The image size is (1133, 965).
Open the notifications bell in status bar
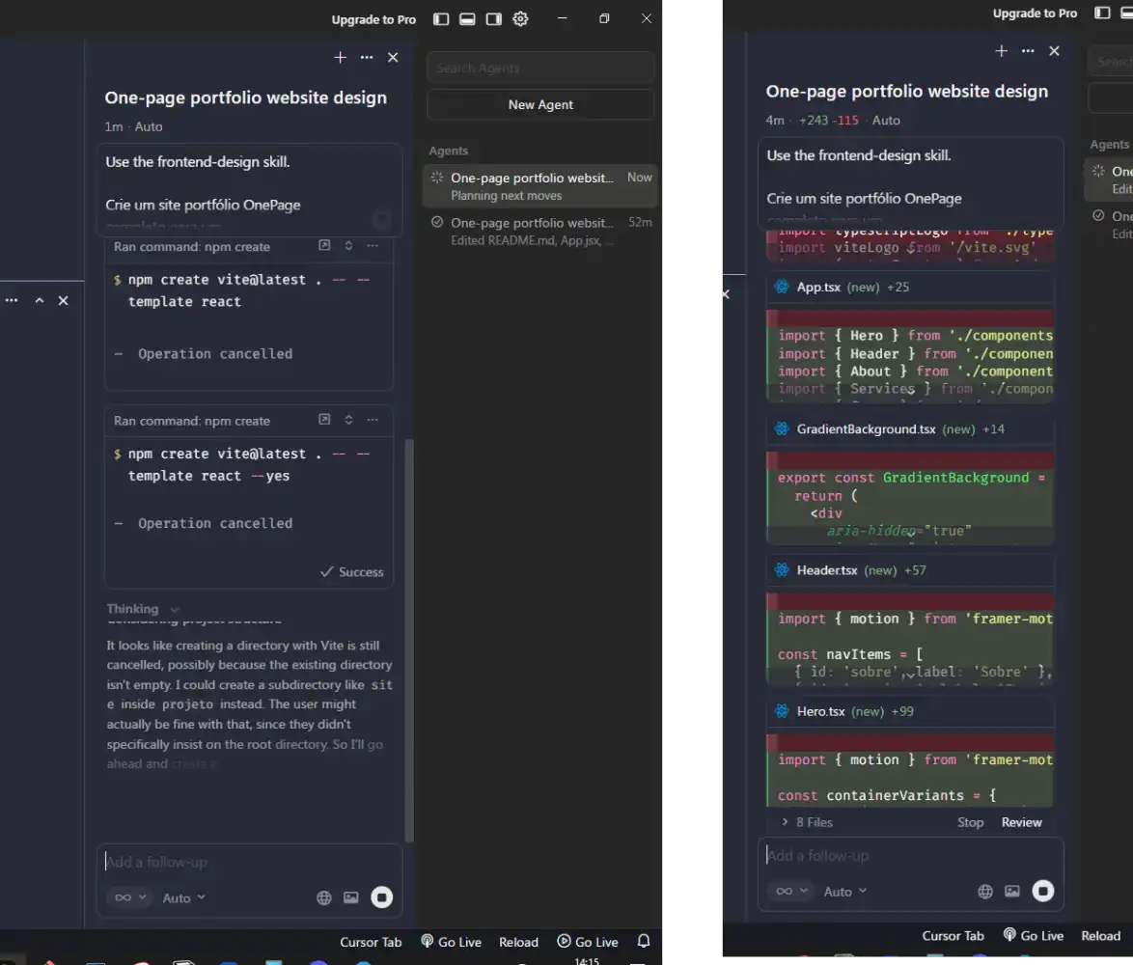coord(644,941)
